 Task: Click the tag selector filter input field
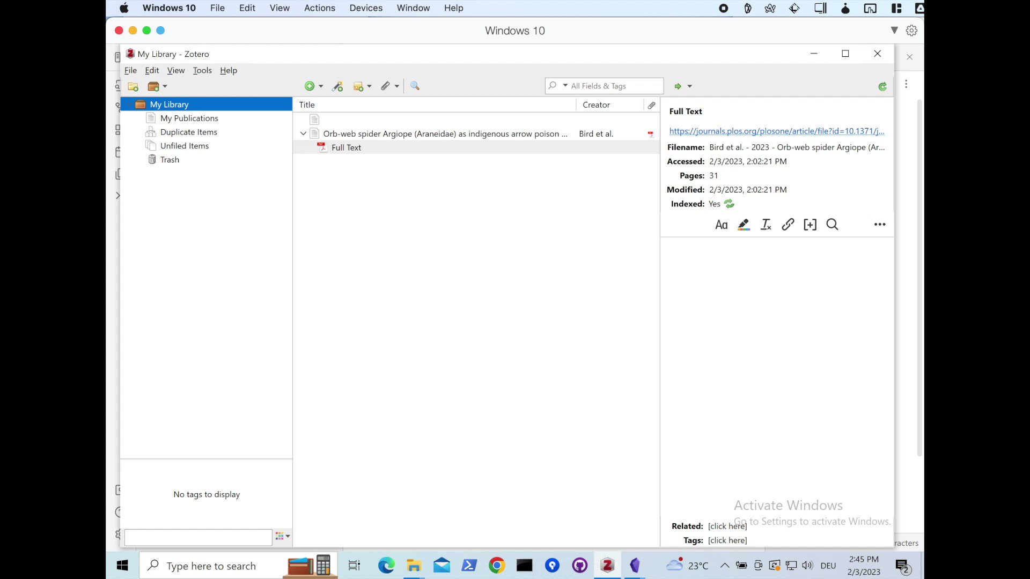click(197, 537)
